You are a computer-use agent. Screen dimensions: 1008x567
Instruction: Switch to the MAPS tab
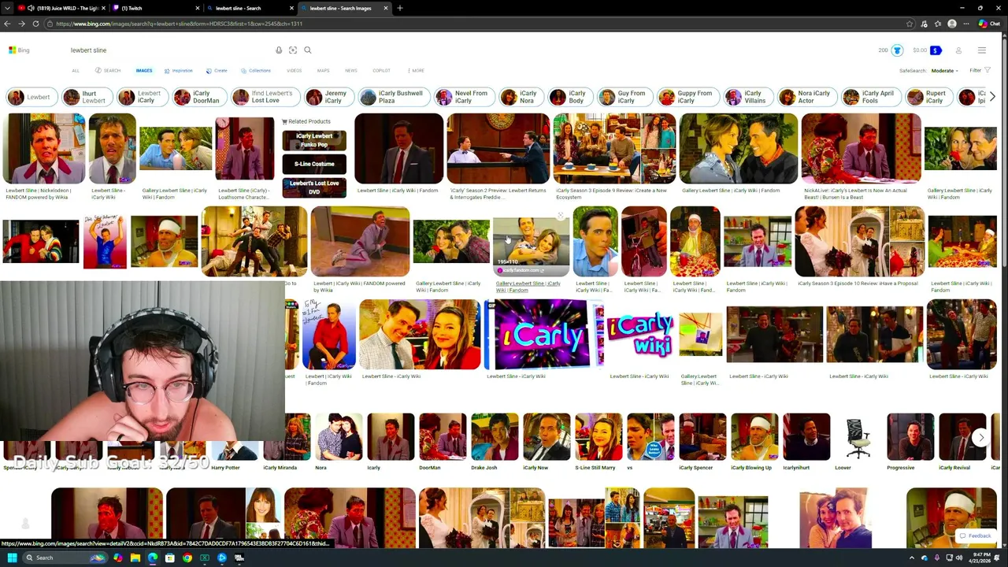pyautogui.click(x=324, y=71)
